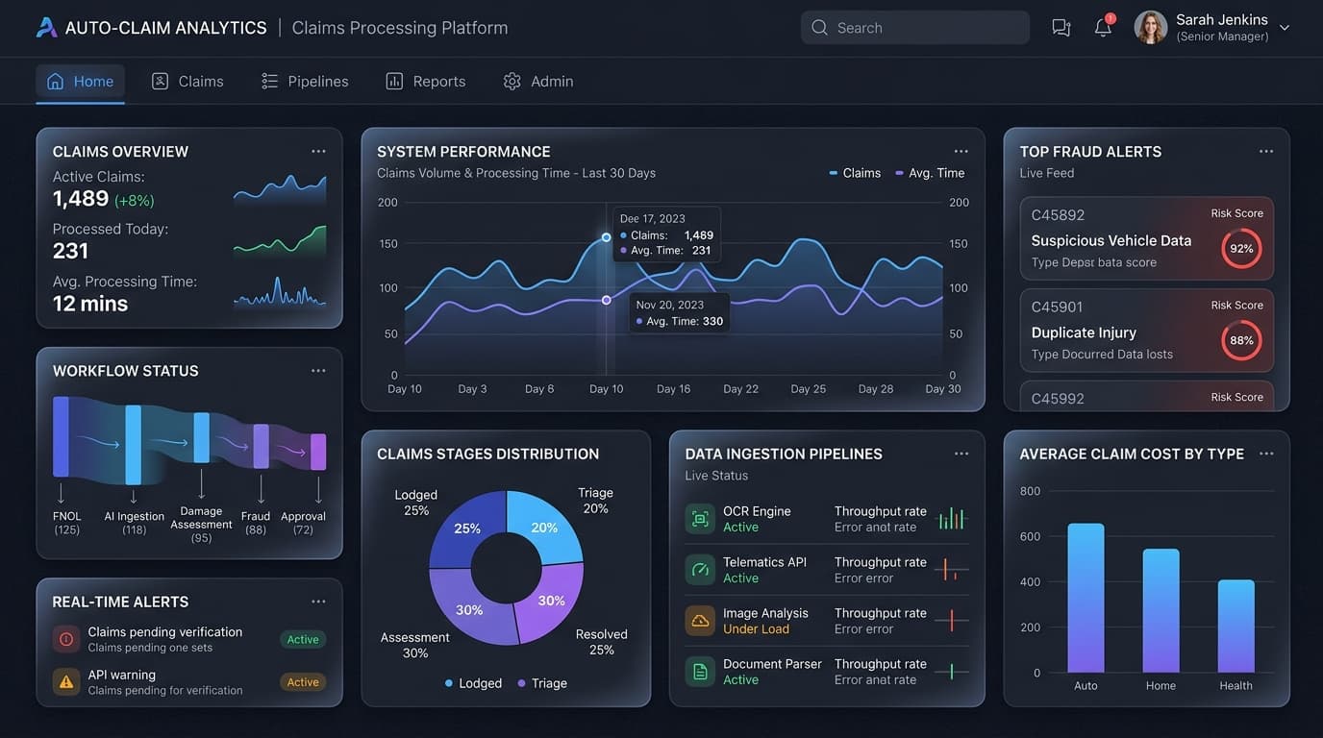Image resolution: width=1323 pixels, height=738 pixels.
Task: Select the 92% risk score ring
Action: pyautogui.click(x=1241, y=249)
